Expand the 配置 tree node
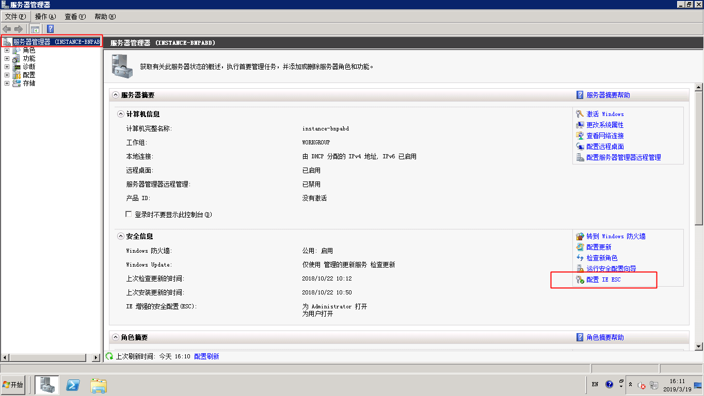Screen dimensions: 704x396 point(6,75)
